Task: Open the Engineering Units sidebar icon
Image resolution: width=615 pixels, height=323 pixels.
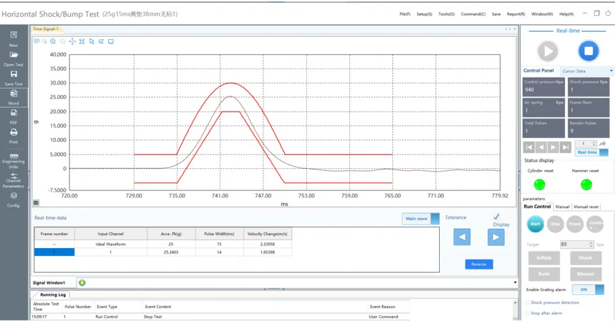Action: pyautogui.click(x=14, y=156)
